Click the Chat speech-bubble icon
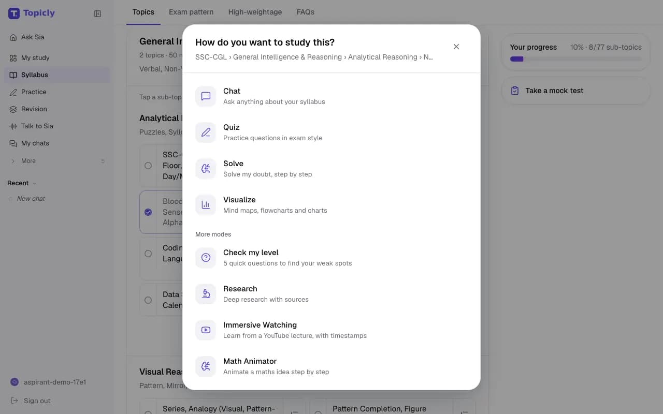663x414 pixels. click(x=206, y=96)
